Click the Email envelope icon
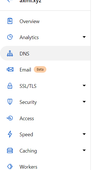105x170 pixels. pos(10,70)
